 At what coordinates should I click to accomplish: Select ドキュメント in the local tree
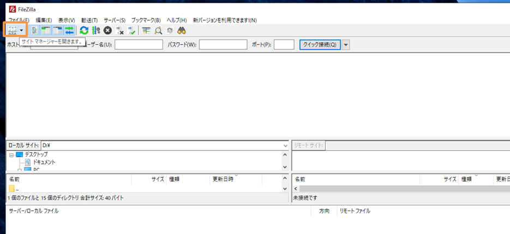point(44,162)
